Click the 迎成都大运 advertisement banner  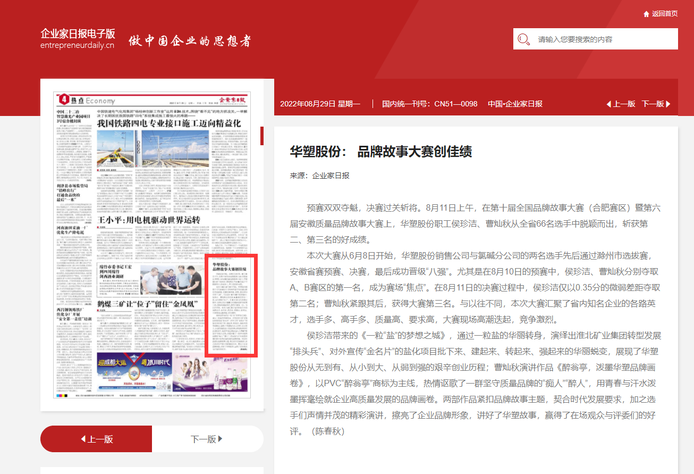tap(134, 370)
